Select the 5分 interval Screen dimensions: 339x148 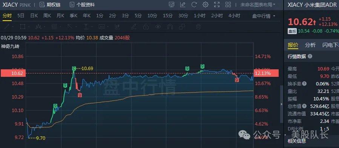pyautogui.click(x=138, y=16)
